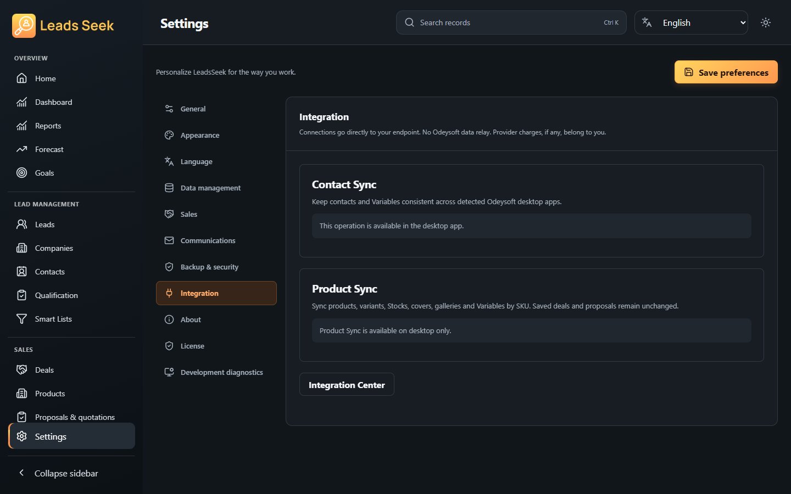Open the Integration Center button
The height and width of the screenshot is (494, 791).
coord(347,384)
